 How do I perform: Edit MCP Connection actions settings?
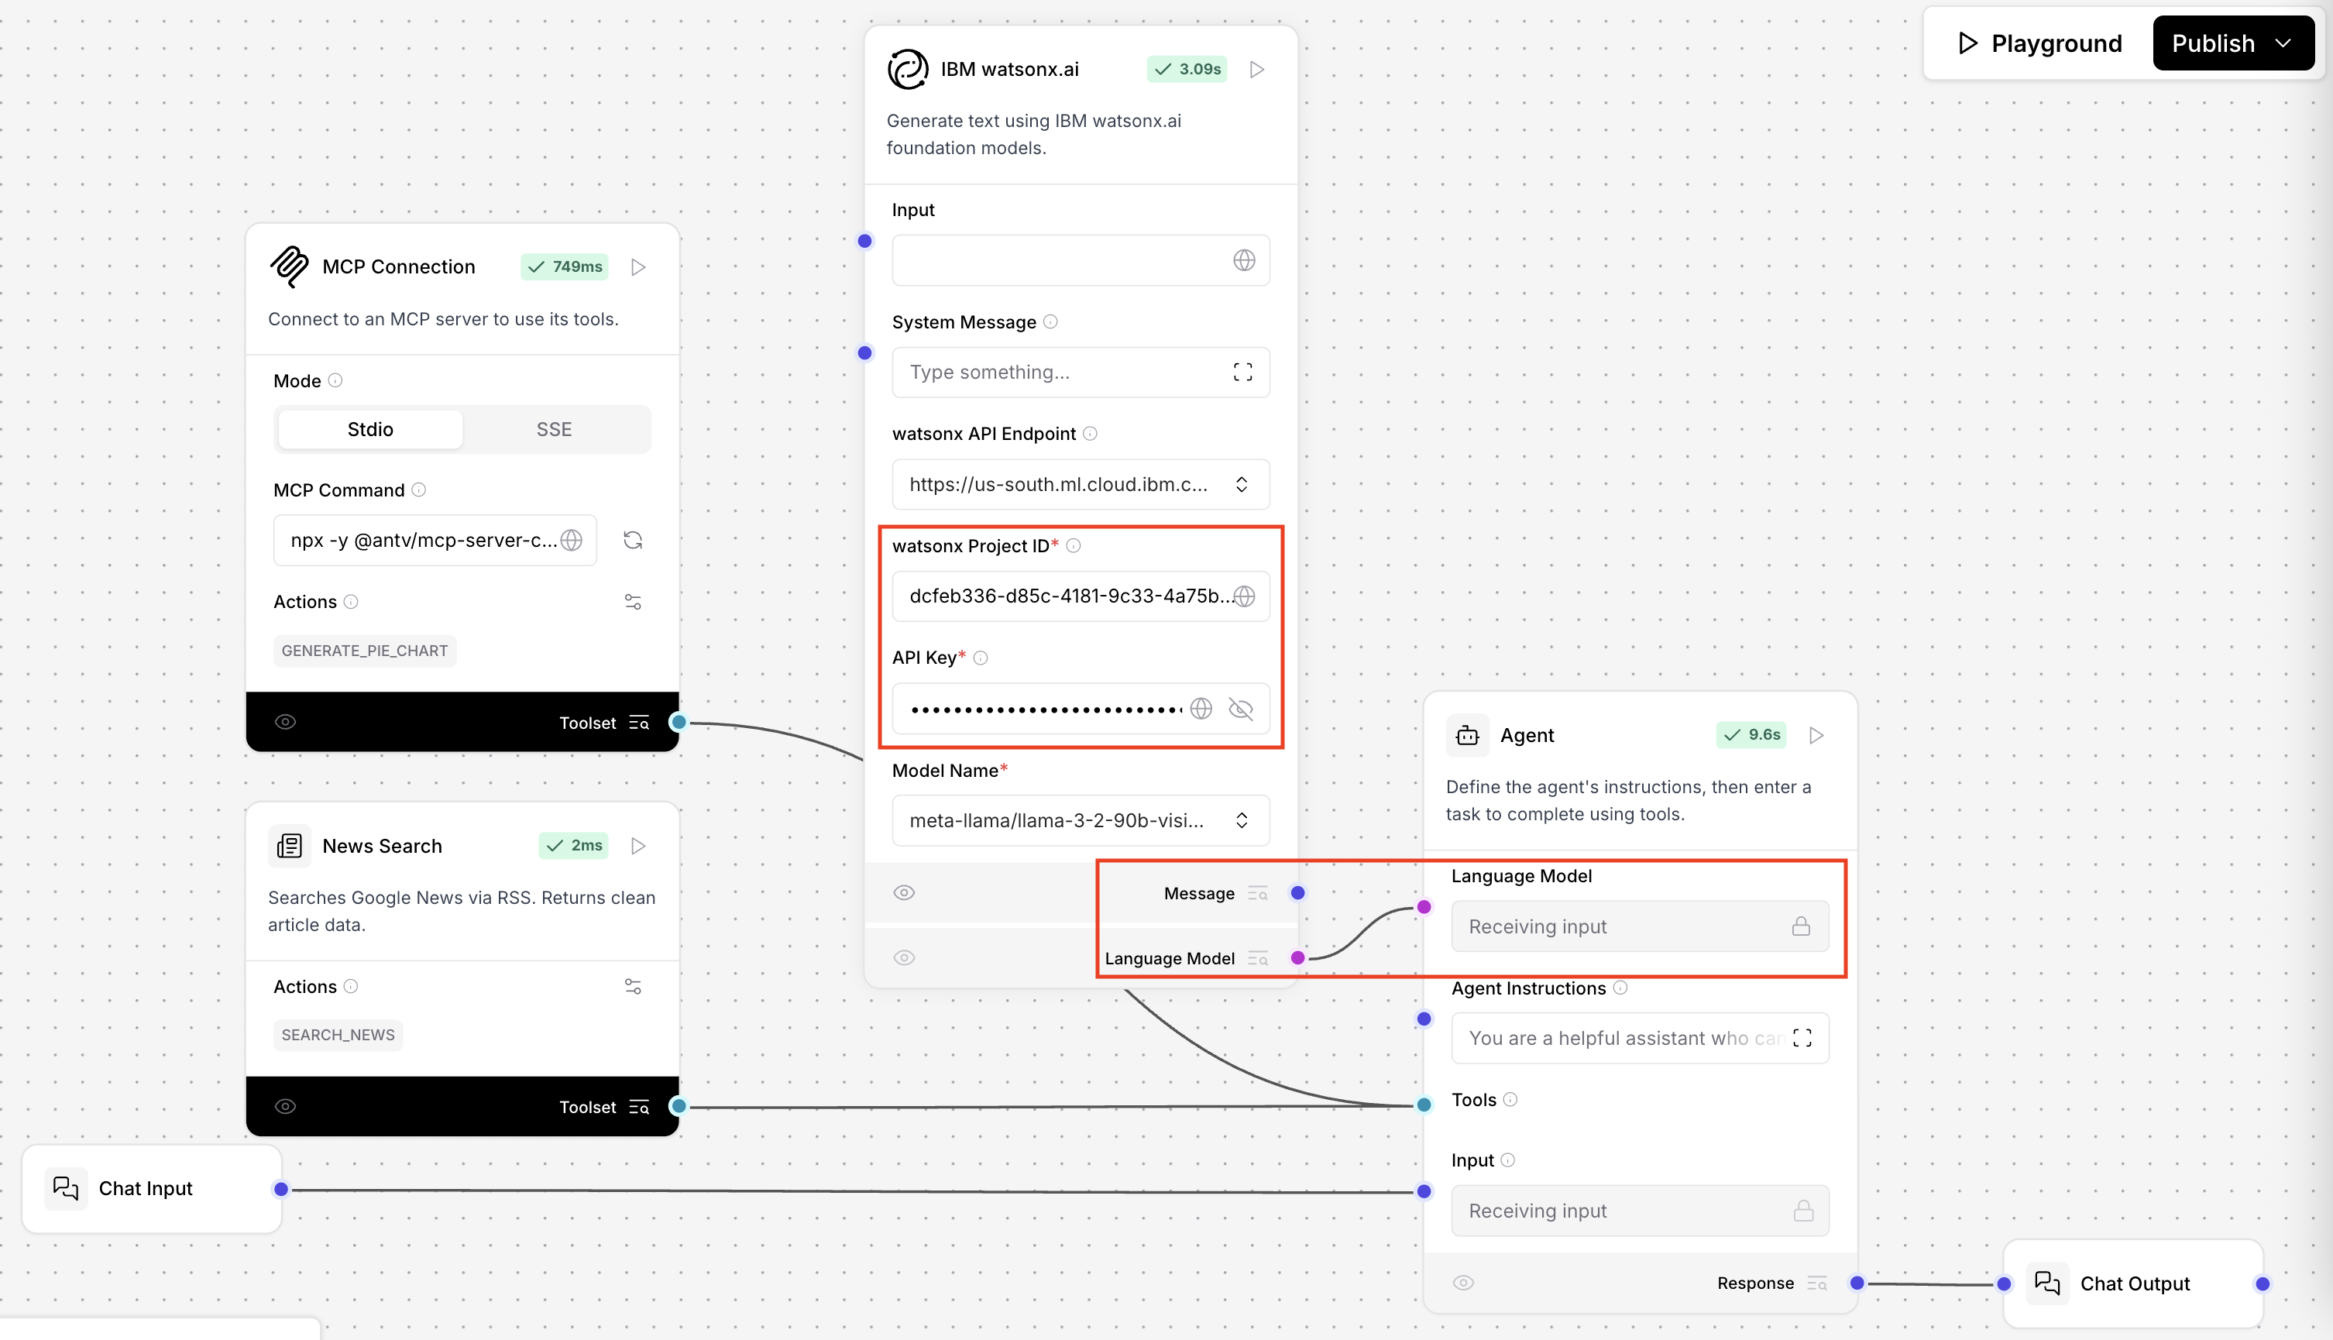pos(632,602)
